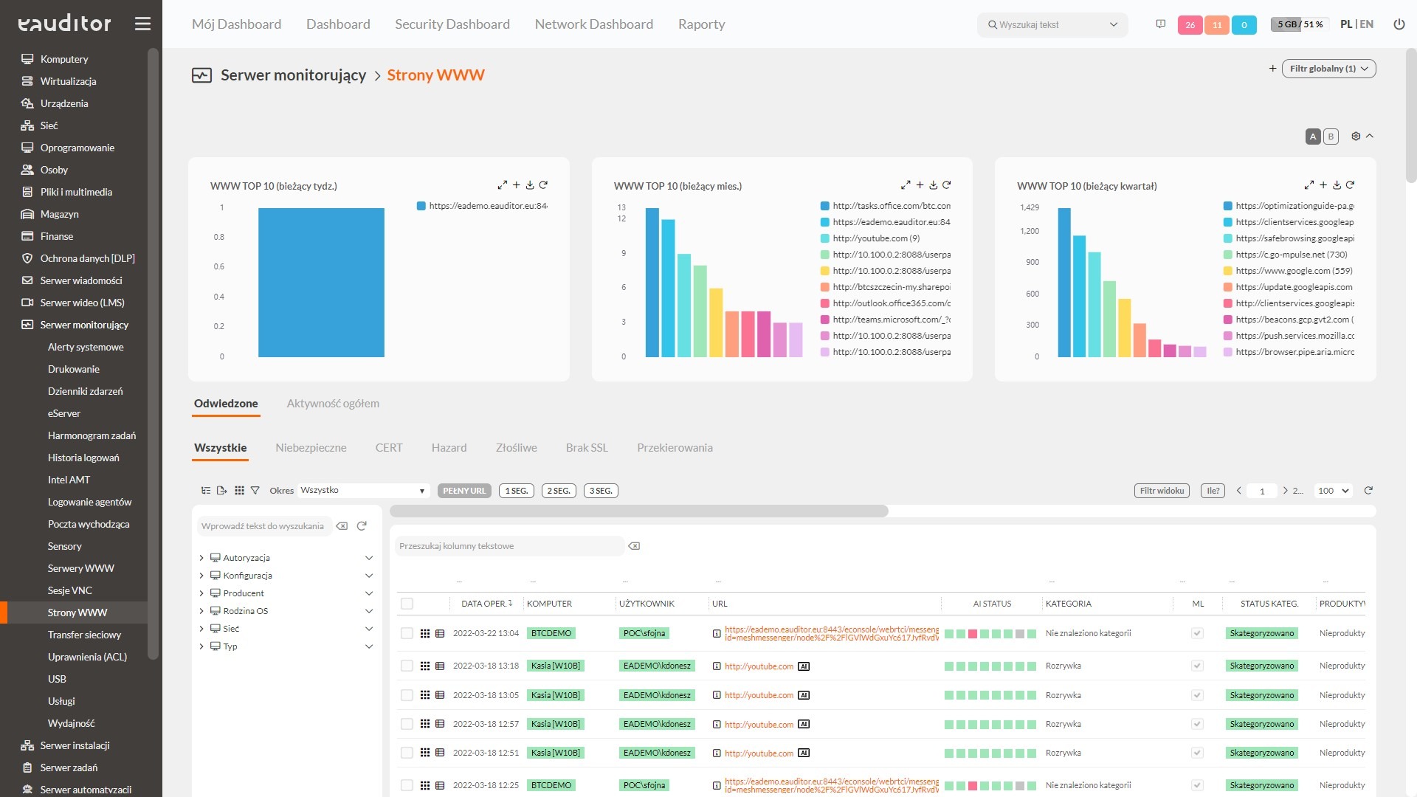The image size is (1417, 797).
Task: Expand the Autoryzacja tree node
Action: pyautogui.click(x=201, y=558)
